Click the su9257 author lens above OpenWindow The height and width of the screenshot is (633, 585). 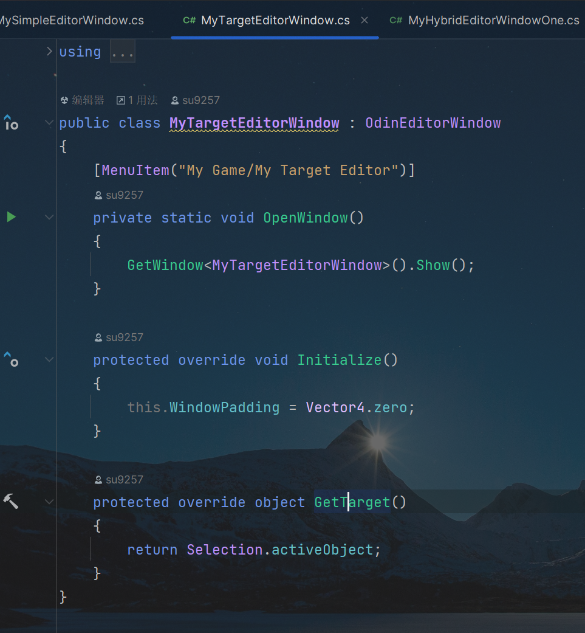tap(119, 195)
